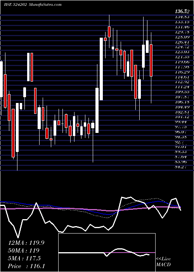Click the 128.09 price axis label

(182, 37)
